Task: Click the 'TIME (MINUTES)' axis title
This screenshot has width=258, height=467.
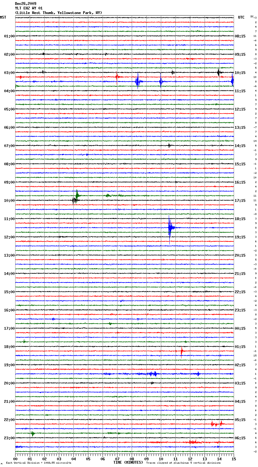Action: [128, 462]
